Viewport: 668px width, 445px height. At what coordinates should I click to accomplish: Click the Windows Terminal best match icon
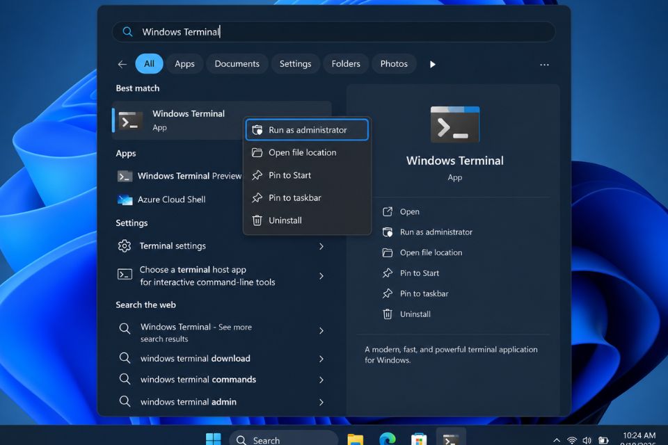click(130, 121)
